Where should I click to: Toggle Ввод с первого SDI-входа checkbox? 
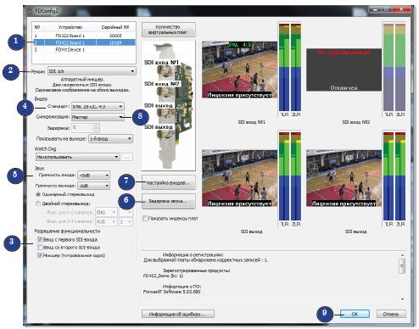point(40,239)
